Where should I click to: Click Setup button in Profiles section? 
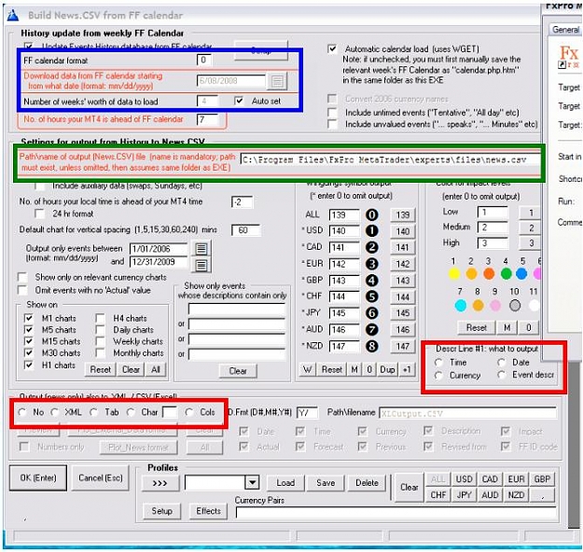161,511
